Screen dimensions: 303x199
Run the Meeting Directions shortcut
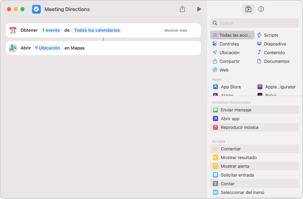click(199, 9)
